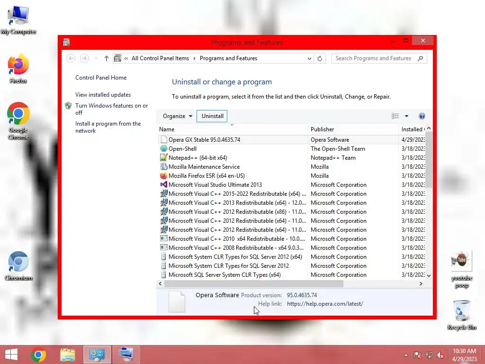
Task: Select Opera GX Stable 95.0.4635.74 row
Action: click(291, 140)
